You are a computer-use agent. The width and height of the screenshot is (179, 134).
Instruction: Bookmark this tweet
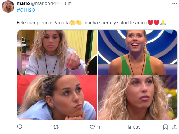(x=165, y=127)
